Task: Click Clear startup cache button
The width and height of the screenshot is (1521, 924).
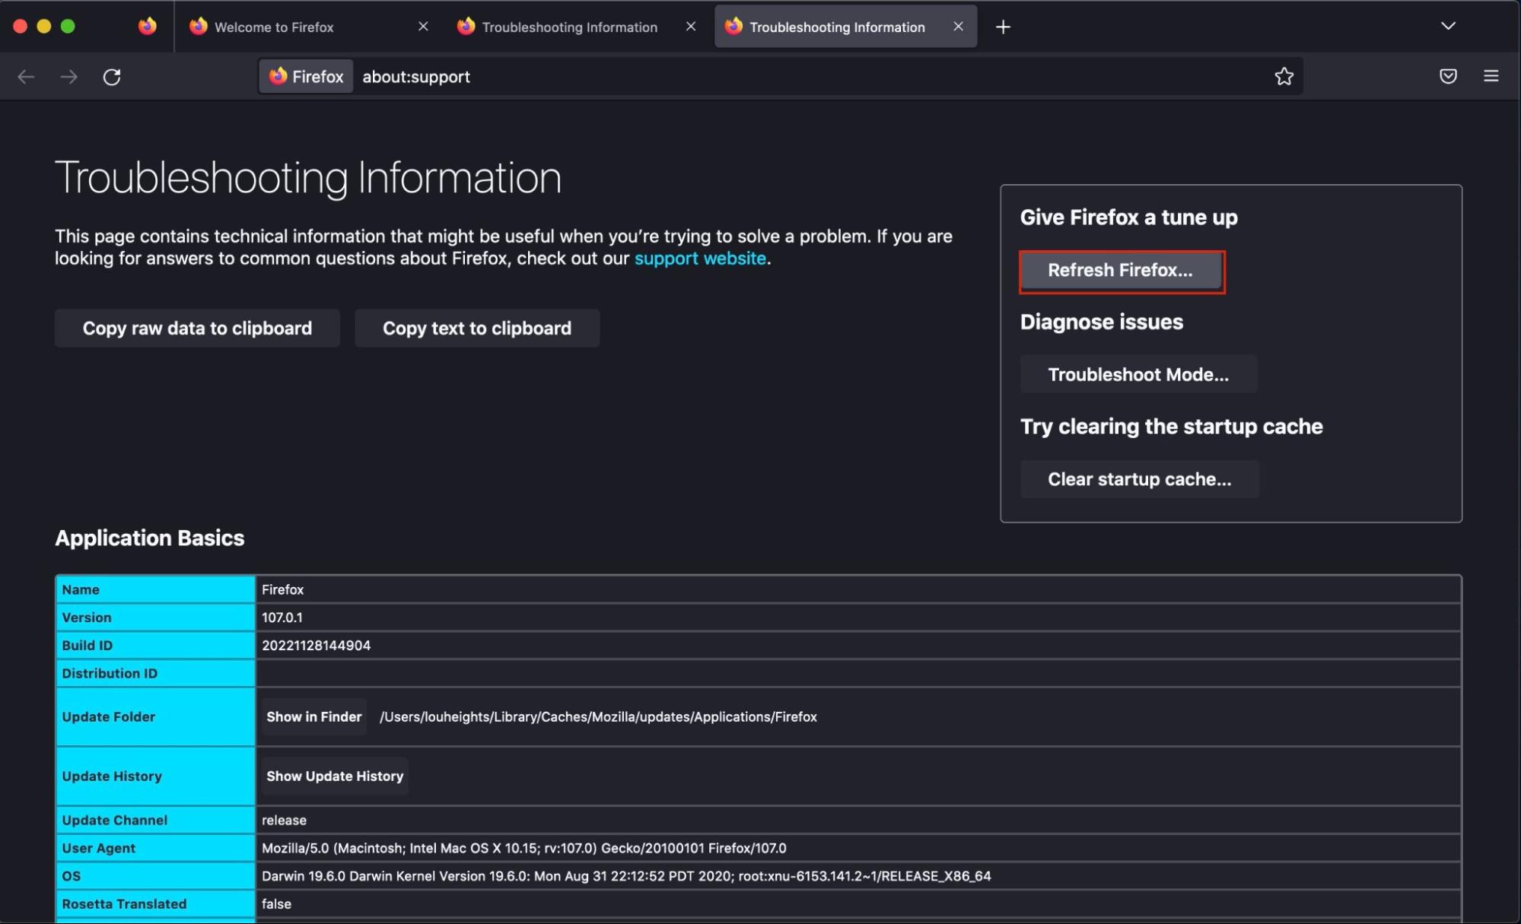Action: (x=1139, y=479)
